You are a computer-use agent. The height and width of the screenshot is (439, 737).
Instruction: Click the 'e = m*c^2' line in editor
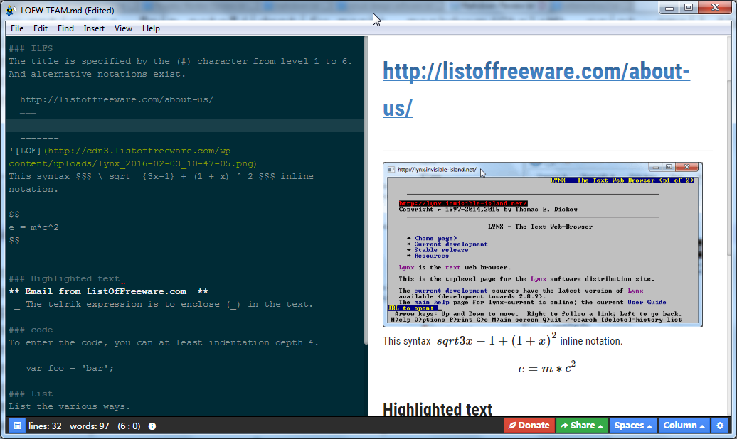pos(34,227)
